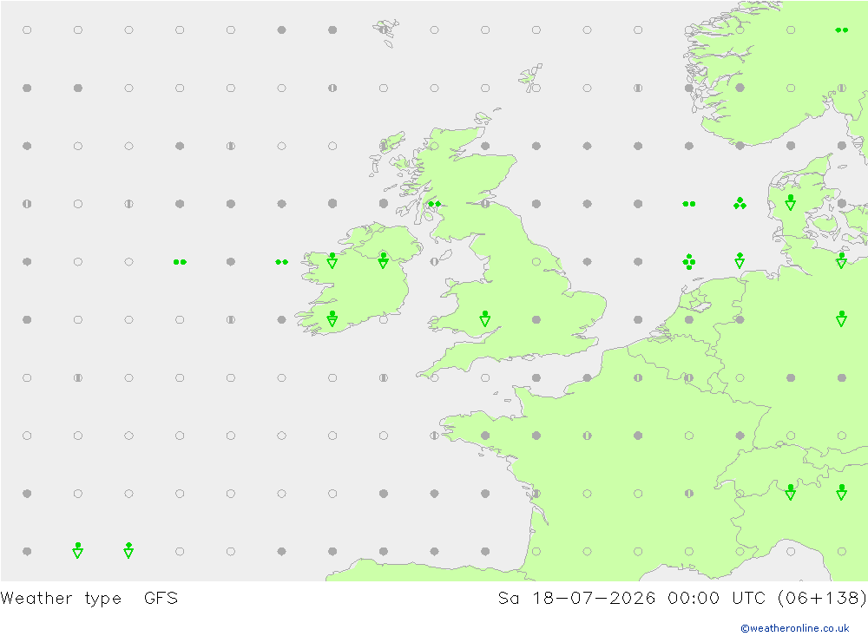Click the rightmost shower symbol over the Alps
Viewport: 868px width, 636px height.
(x=841, y=492)
